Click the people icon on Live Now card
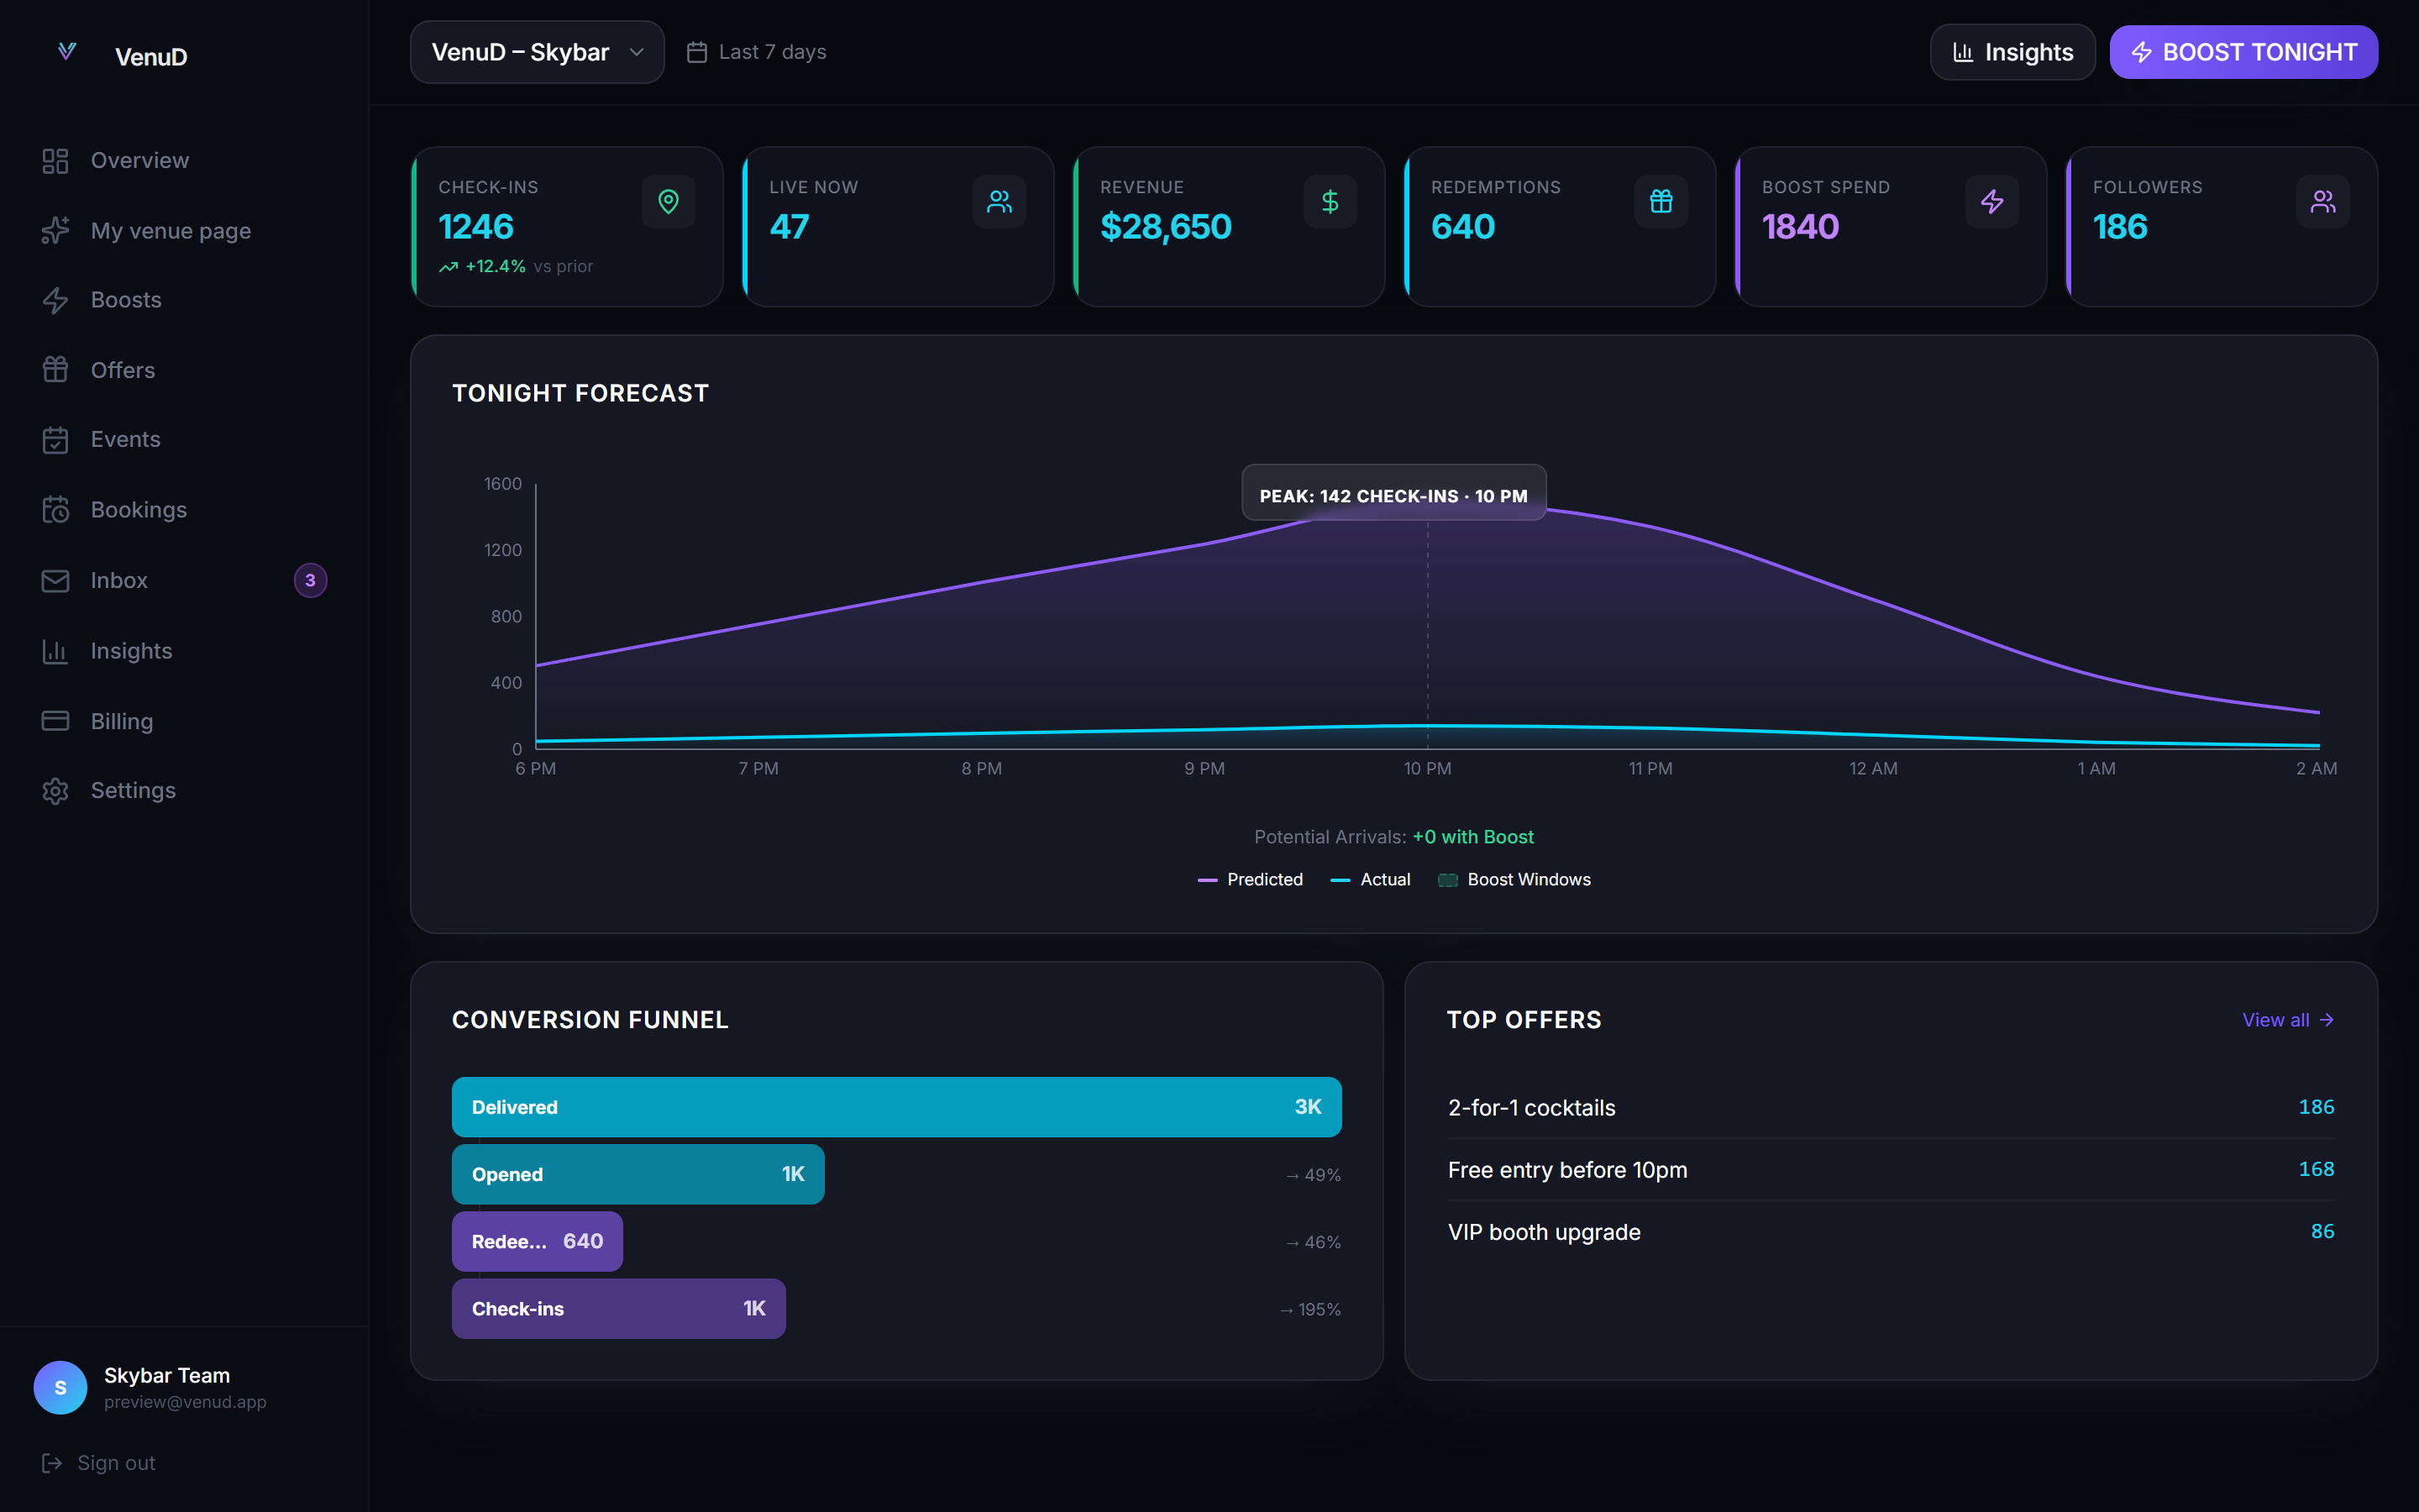2419x1512 pixels. (x=1000, y=201)
